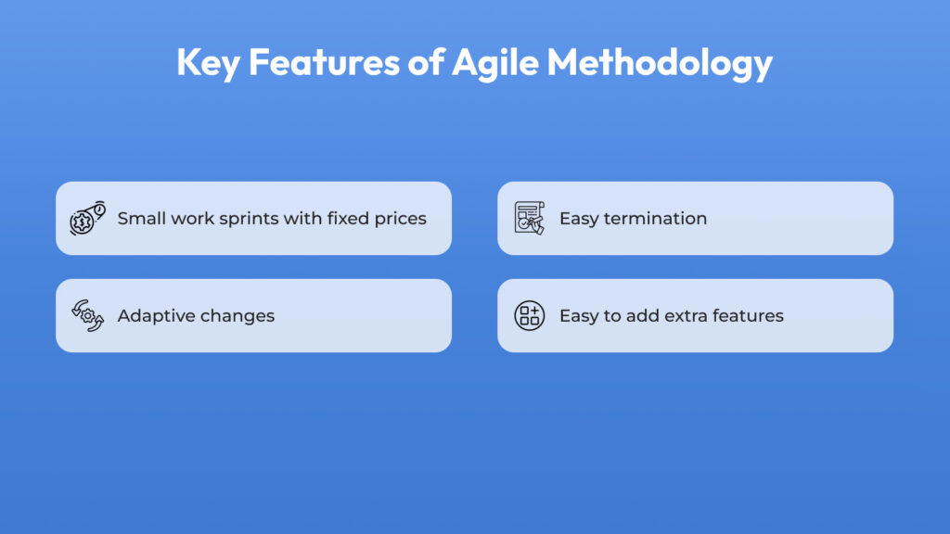Click the grid plus add-features icon
The height and width of the screenshot is (534, 950).
[530, 315]
